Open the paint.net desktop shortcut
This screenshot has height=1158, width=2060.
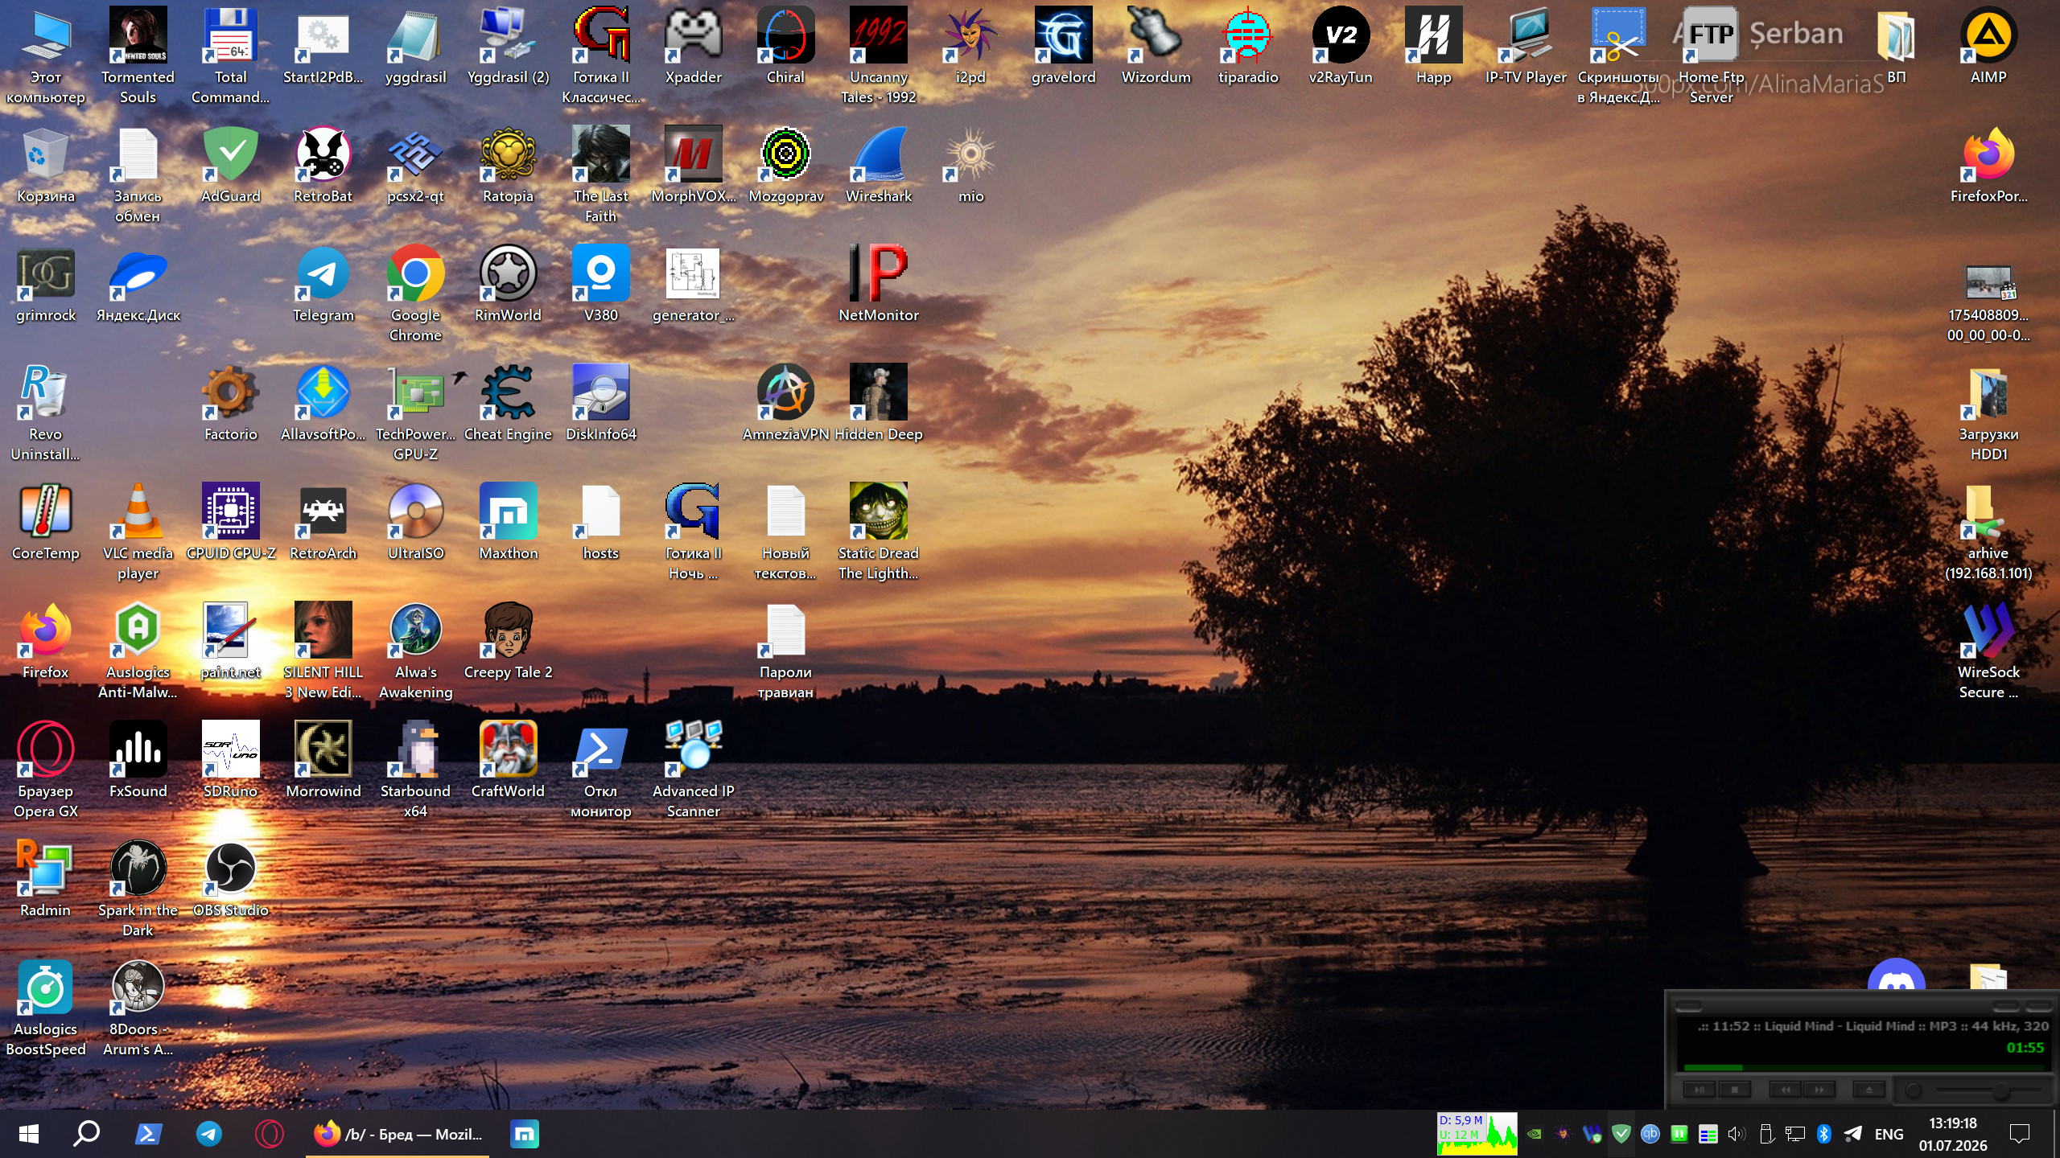point(231,642)
